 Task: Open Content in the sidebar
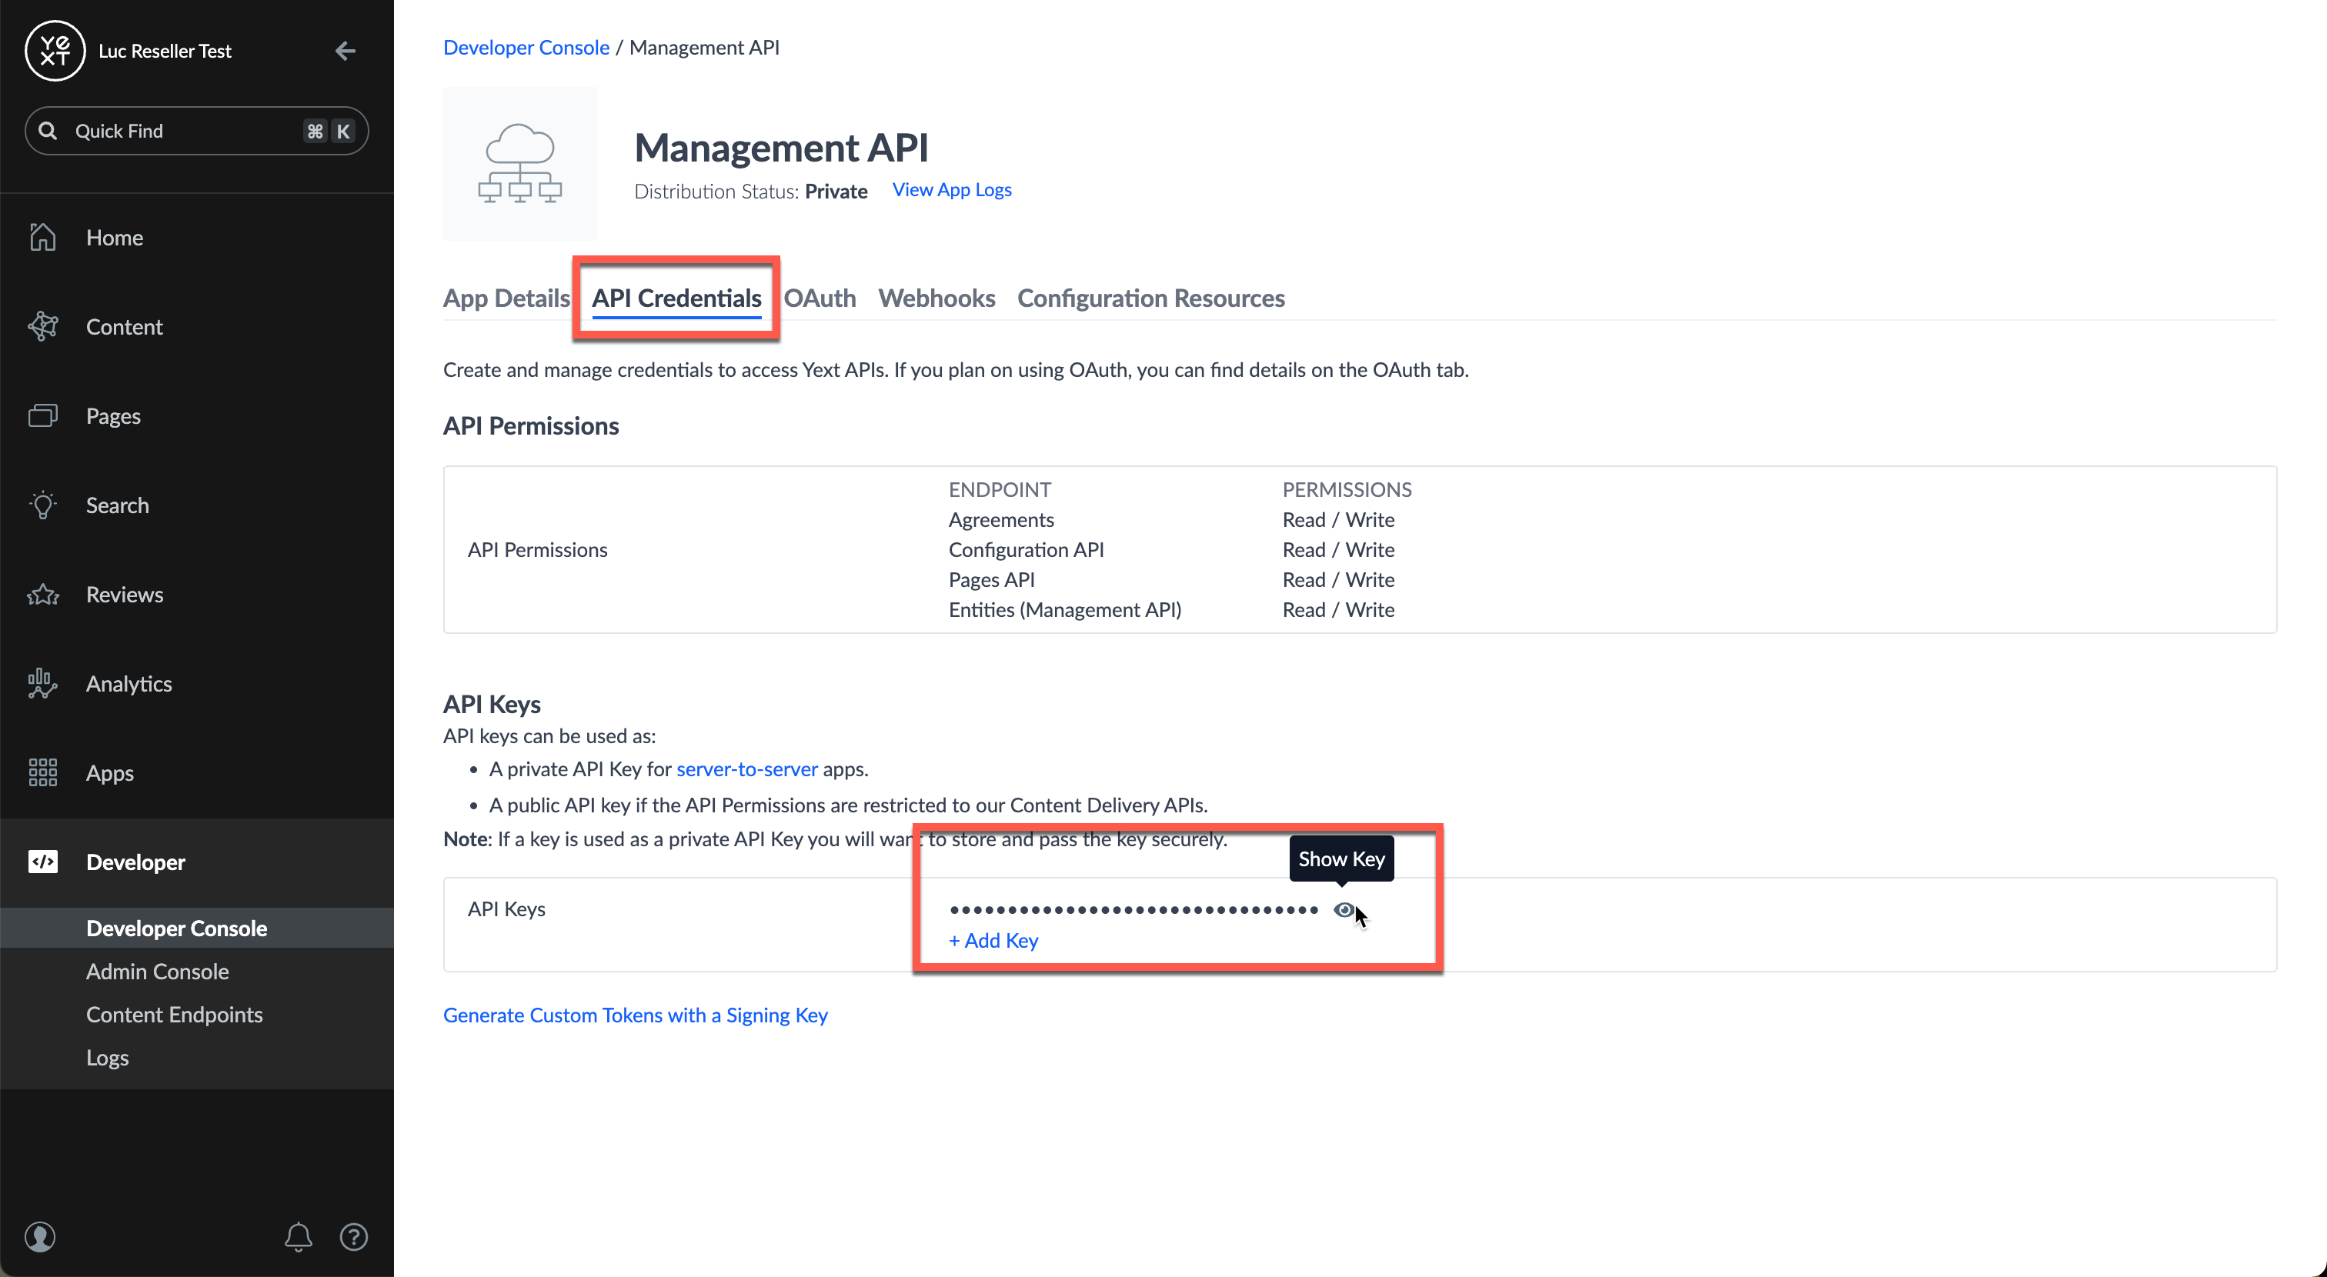(x=197, y=326)
